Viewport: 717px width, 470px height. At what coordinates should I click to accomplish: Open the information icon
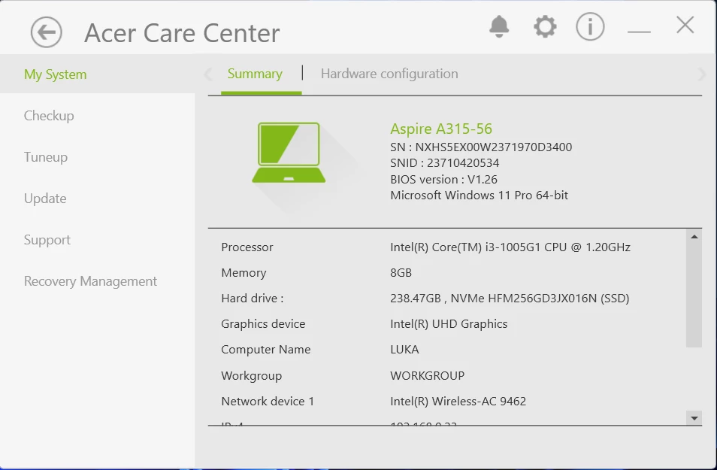(x=590, y=26)
